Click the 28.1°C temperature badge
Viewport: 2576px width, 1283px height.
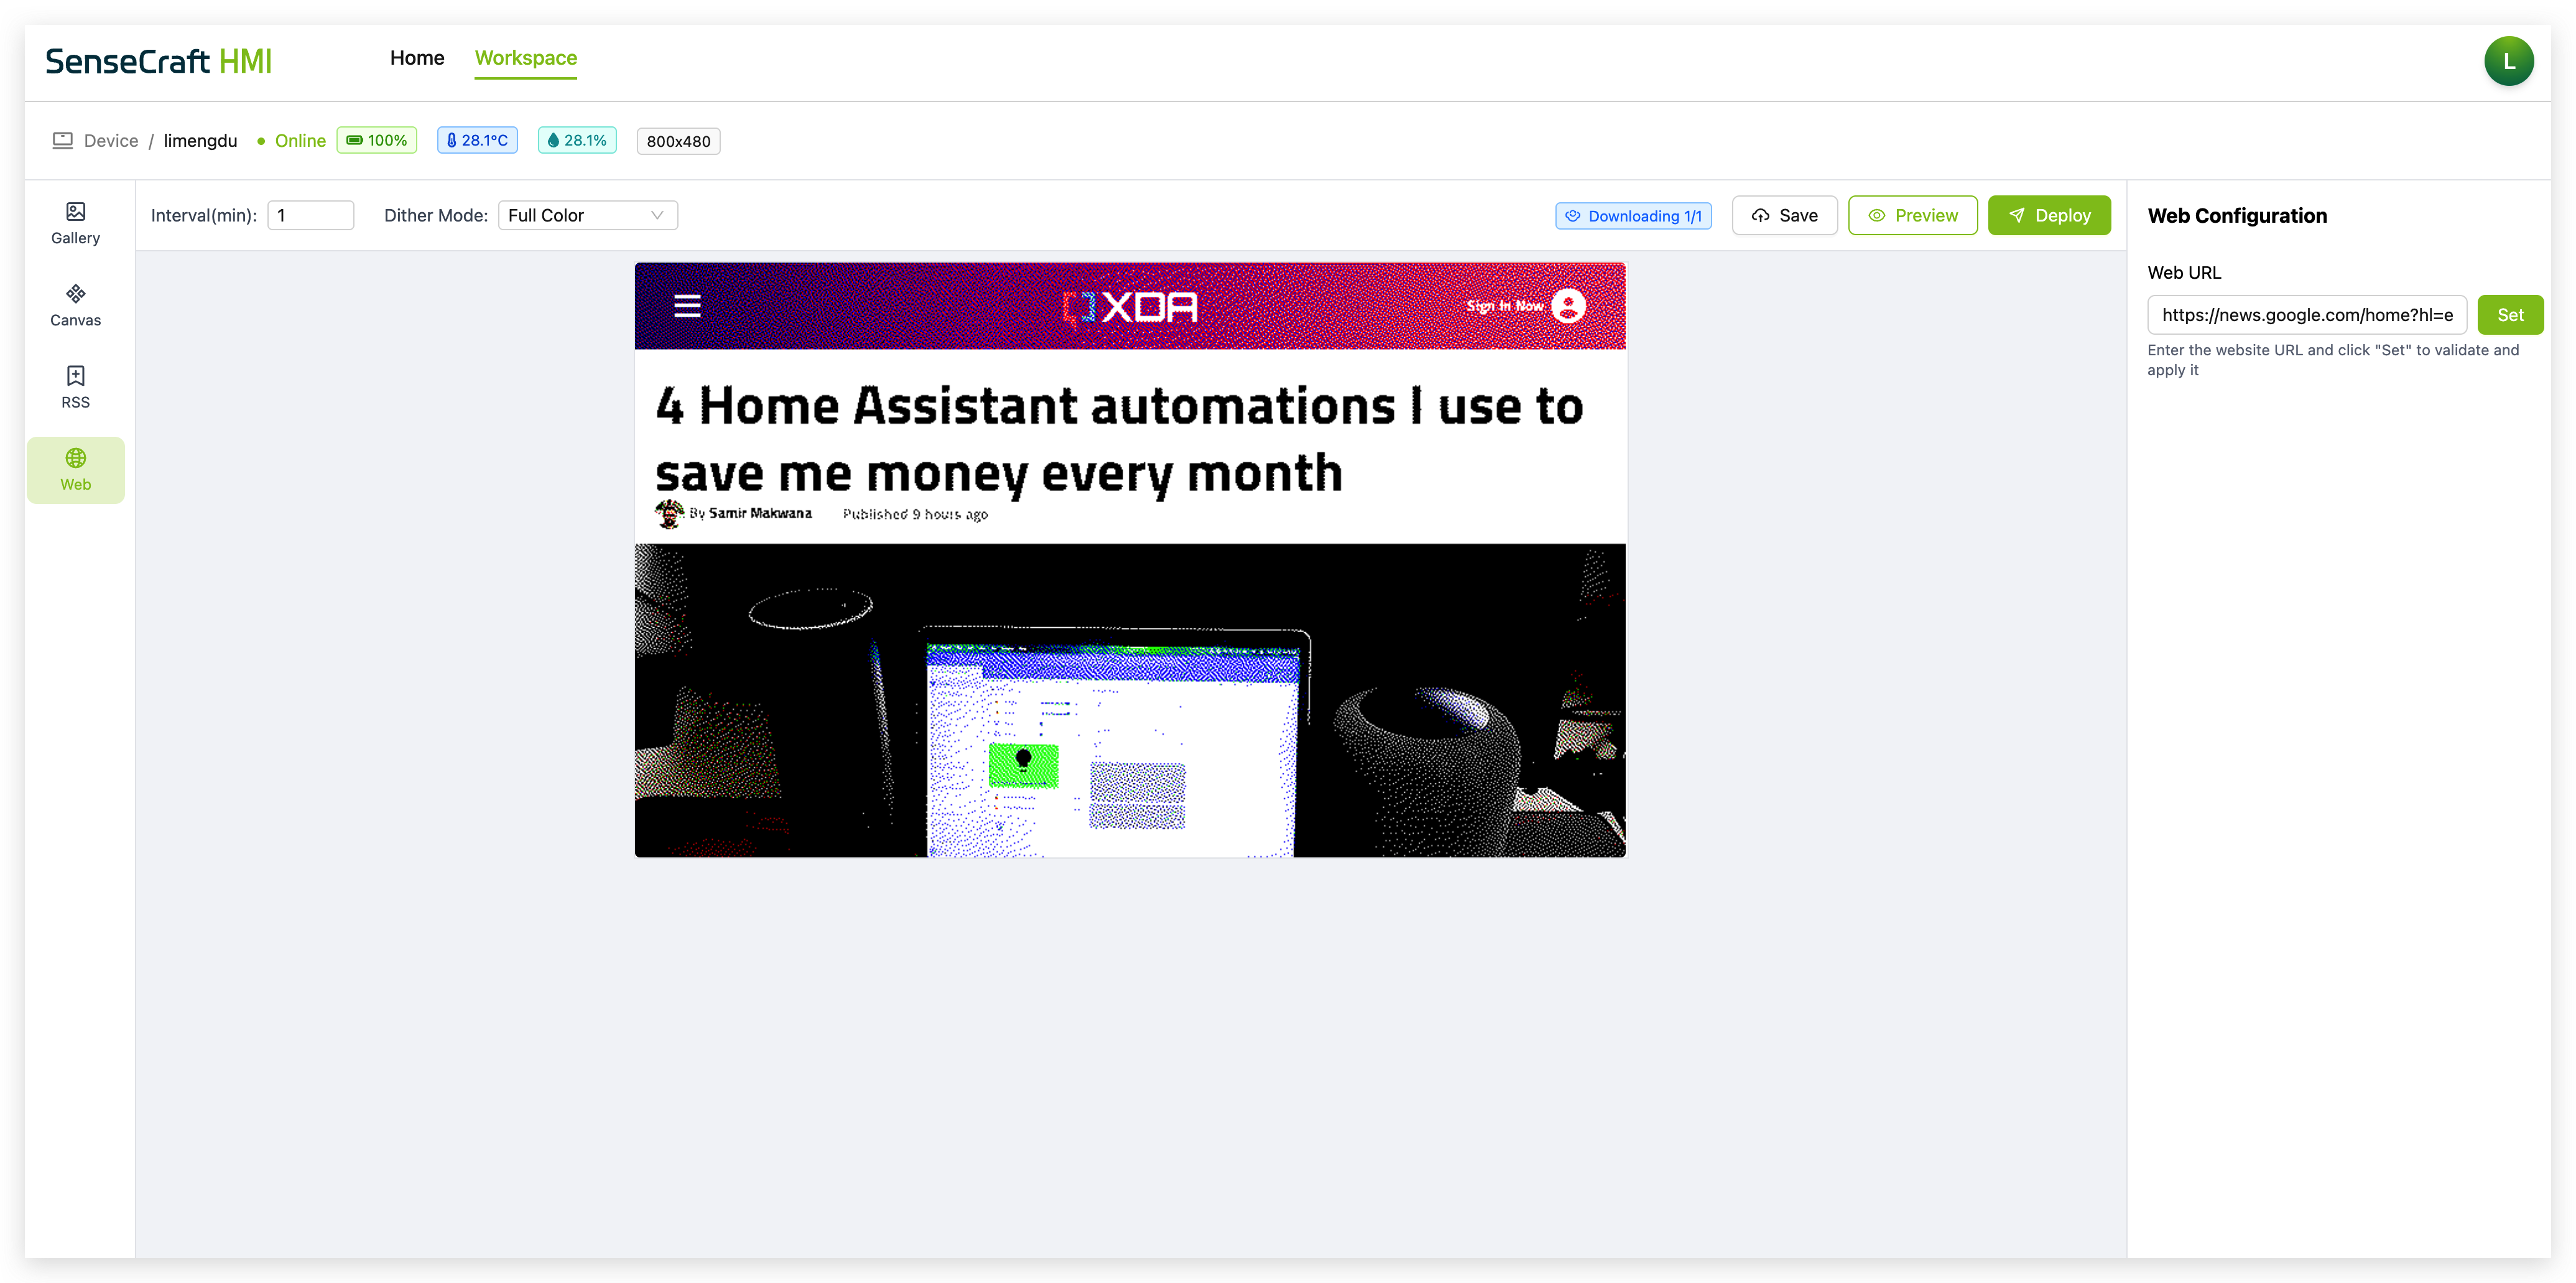click(477, 140)
